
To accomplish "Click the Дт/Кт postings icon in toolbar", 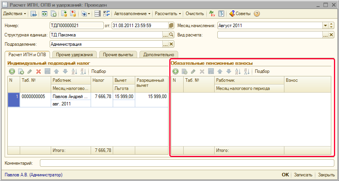I will pos(212,14).
